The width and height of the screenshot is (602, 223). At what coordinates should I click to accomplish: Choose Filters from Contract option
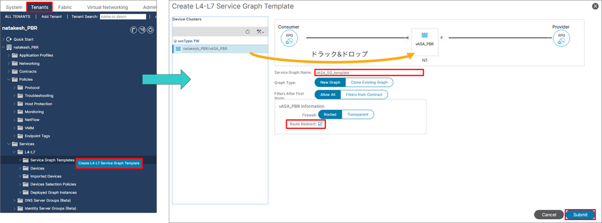pos(363,95)
